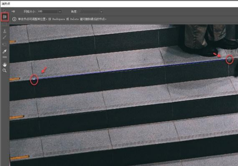
Task: Click the right plane node near the shoe
Action: pos(229,59)
